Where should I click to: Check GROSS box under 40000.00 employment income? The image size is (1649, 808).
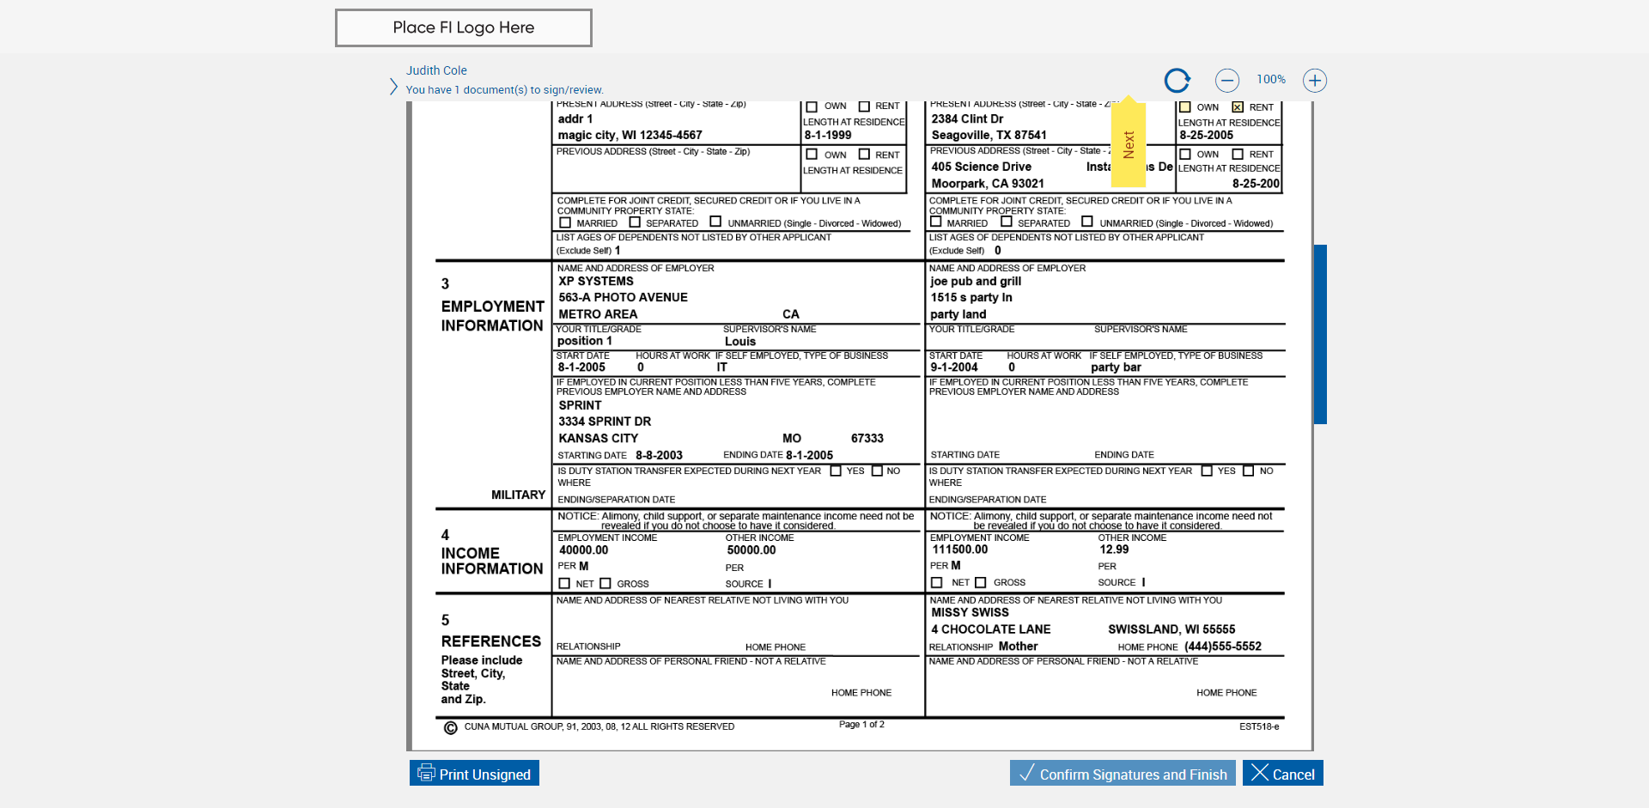605,583
